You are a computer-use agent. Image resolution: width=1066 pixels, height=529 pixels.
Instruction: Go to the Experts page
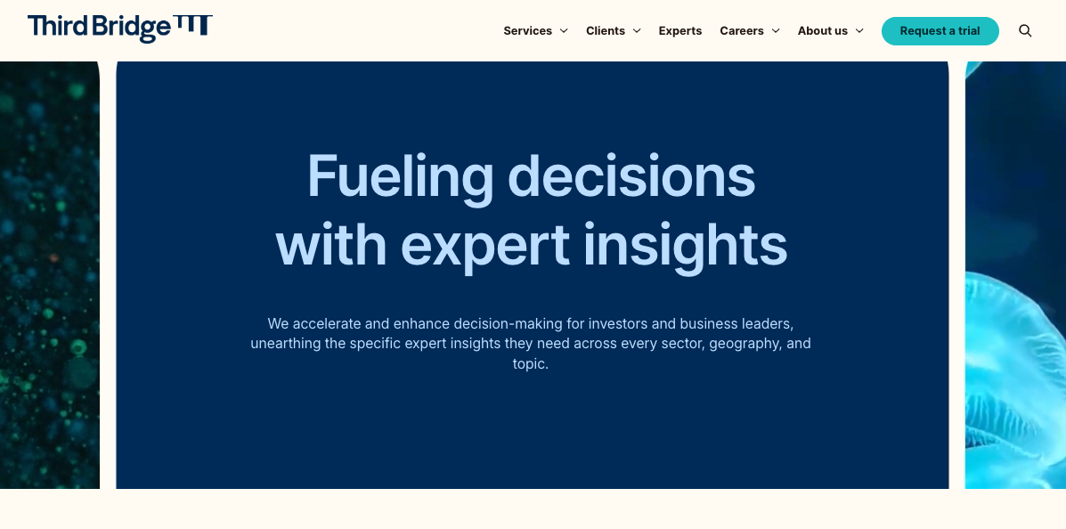click(680, 31)
